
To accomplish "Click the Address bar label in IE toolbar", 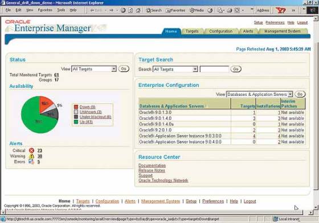I will pyautogui.click(x=263, y=10).
